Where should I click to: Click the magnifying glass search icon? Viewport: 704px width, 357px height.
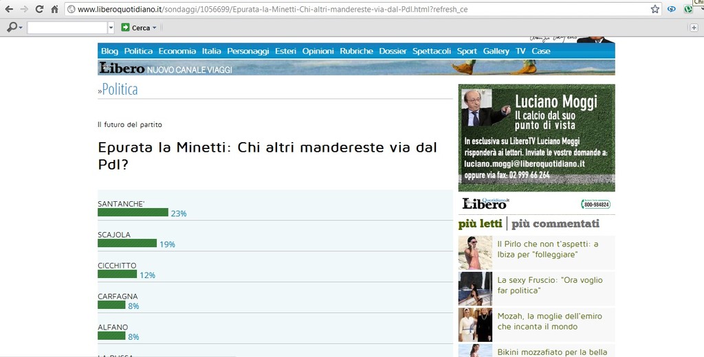pyautogui.click(x=12, y=27)
